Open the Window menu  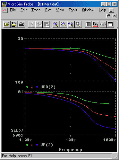(88, 10)
